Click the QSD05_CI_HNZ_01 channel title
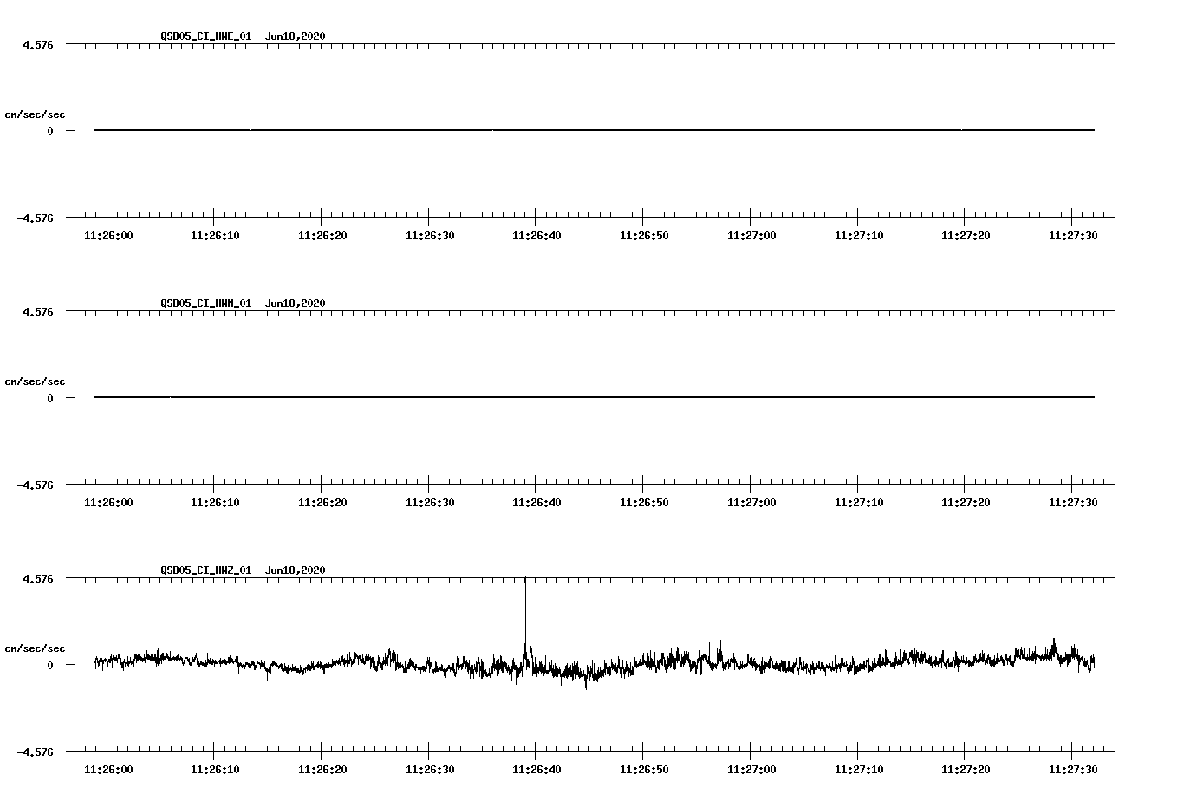Screen dimensions: 1177x801 tap(206, 570)
